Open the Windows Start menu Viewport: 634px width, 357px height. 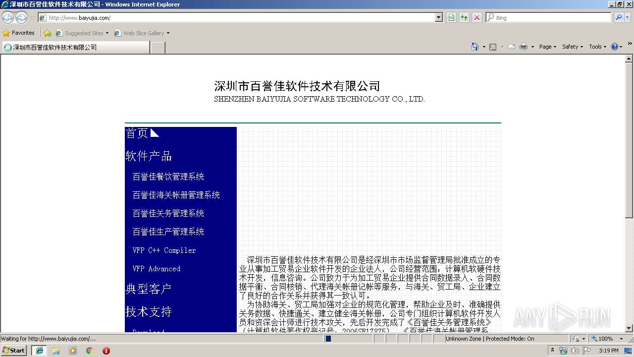(x=14, y=351)
